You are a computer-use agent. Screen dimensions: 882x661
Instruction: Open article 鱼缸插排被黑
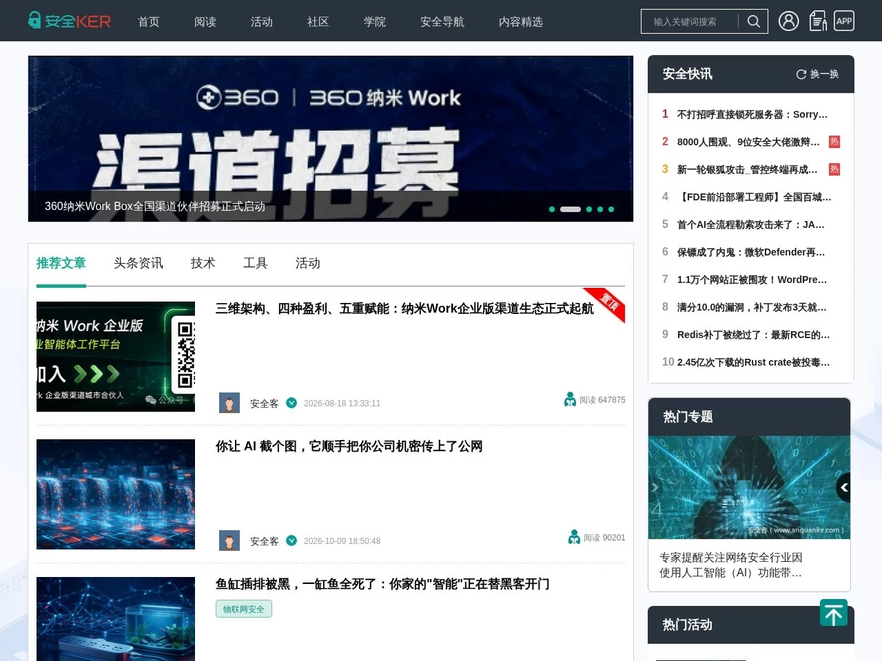coord(382,584)
